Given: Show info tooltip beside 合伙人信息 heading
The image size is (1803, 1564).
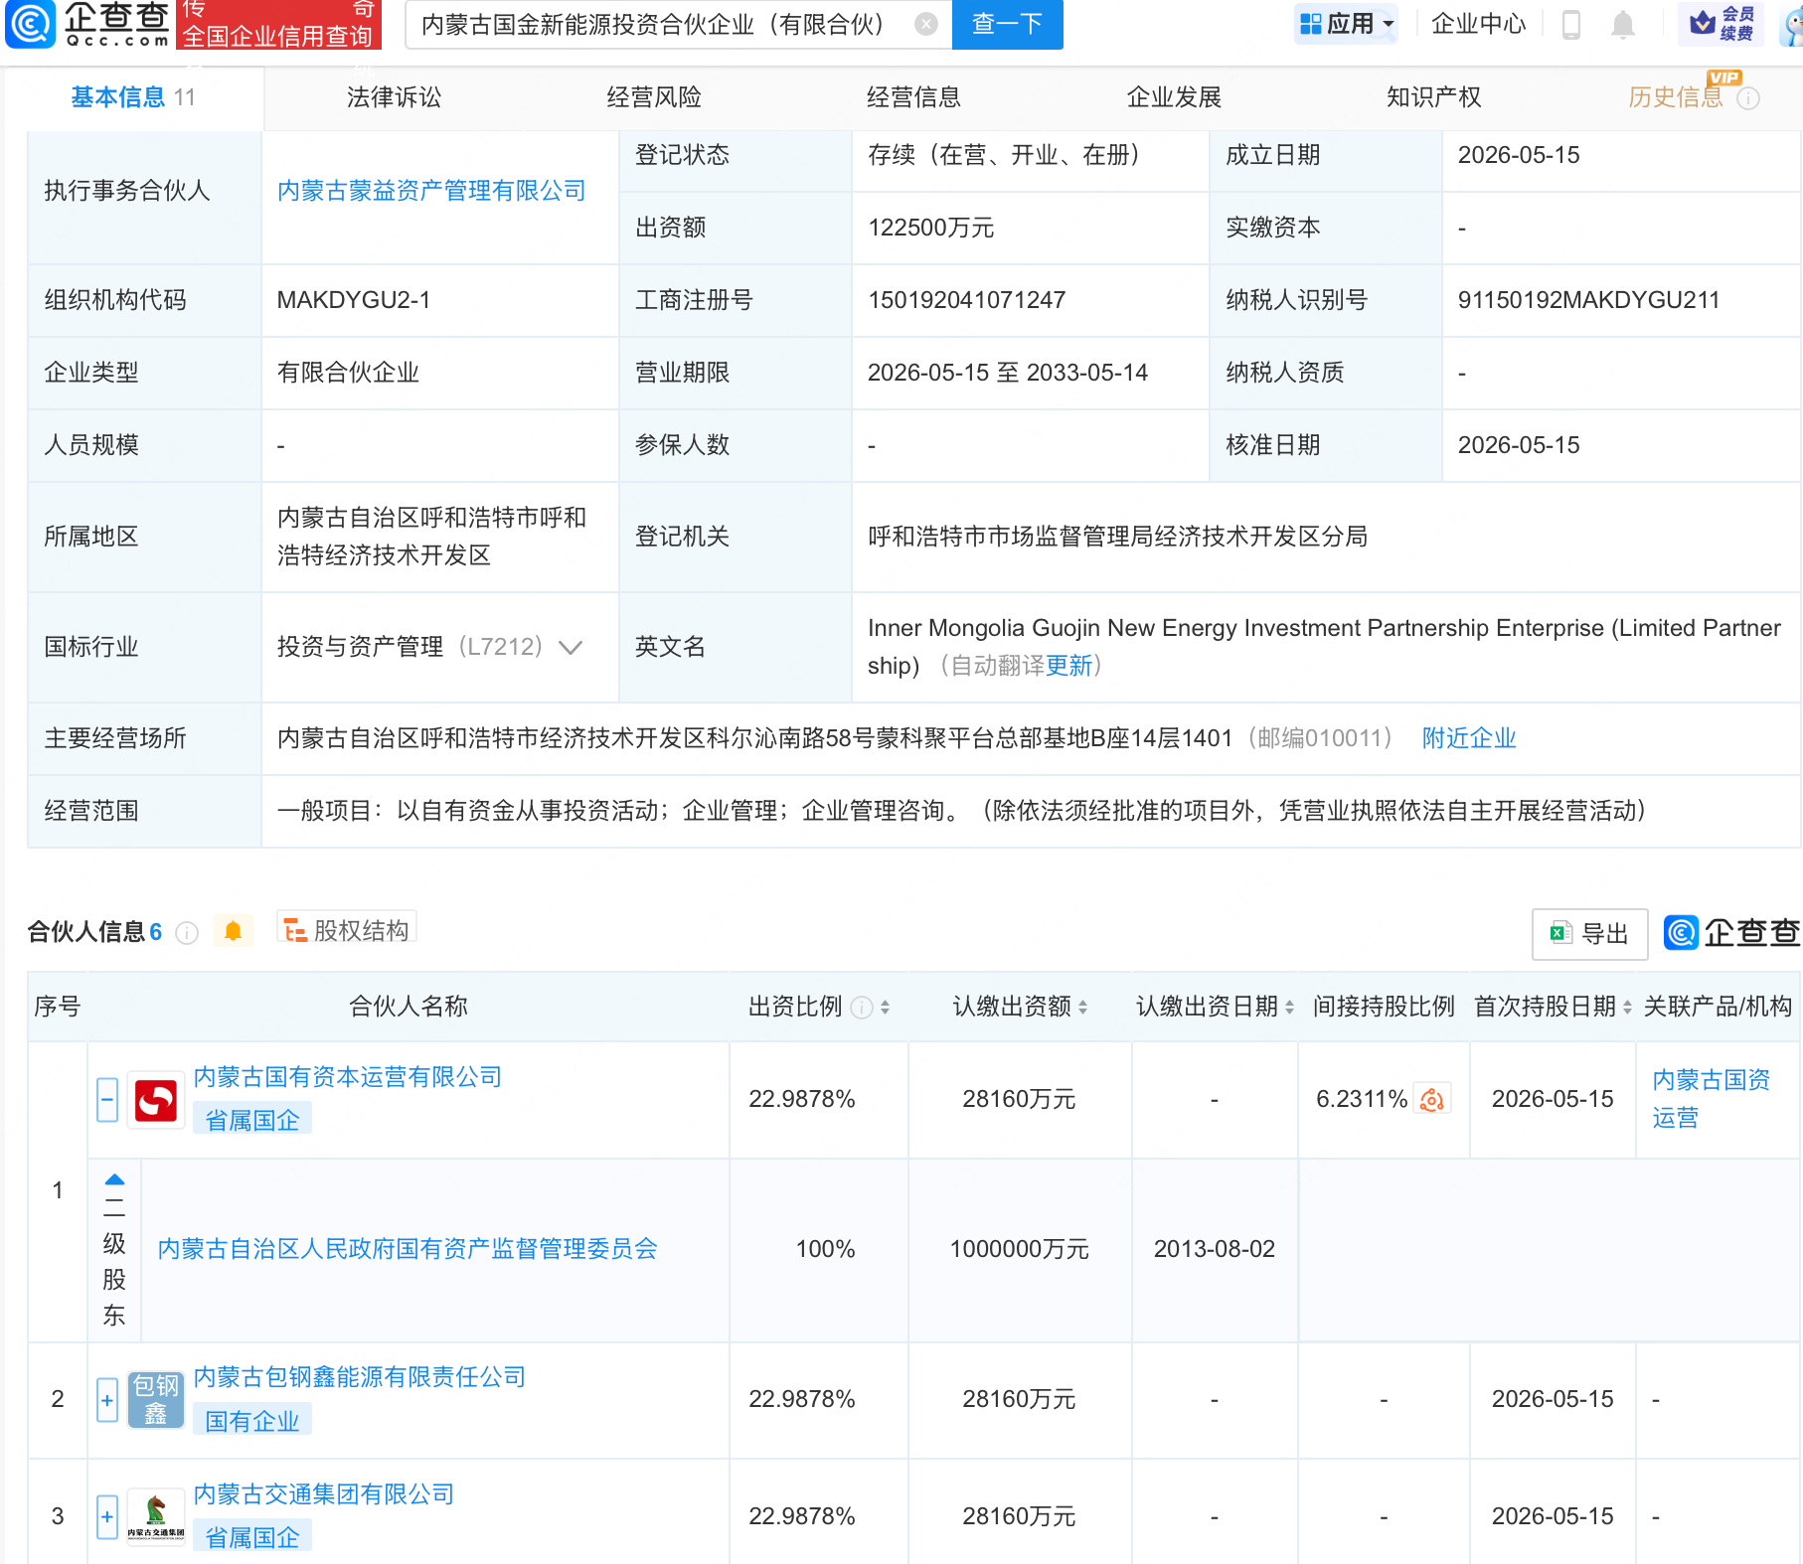Looking at the screenshot, I should click(187, 932).
